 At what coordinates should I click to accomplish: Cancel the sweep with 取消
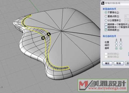119,64
